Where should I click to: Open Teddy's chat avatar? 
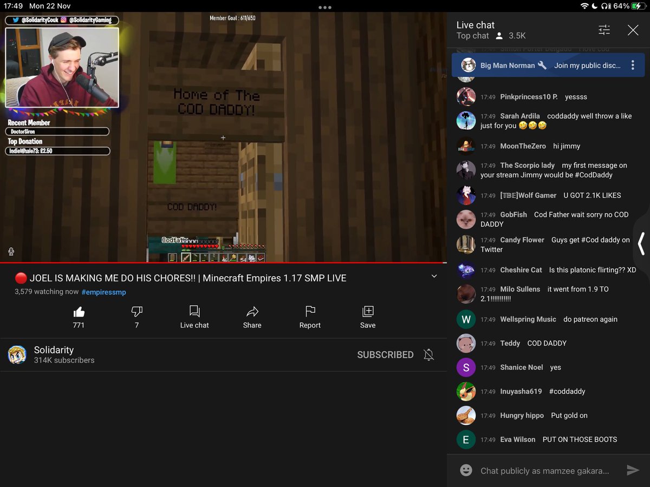click(x=466, y=343)
